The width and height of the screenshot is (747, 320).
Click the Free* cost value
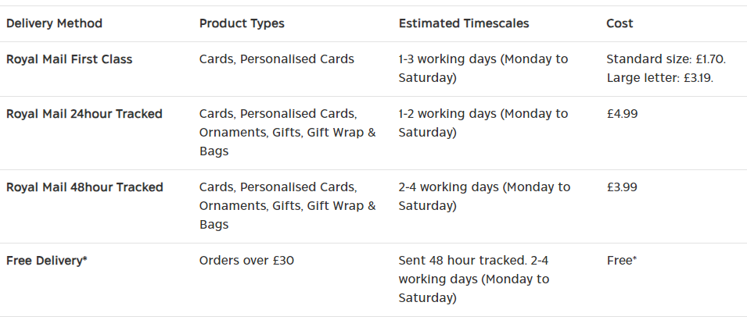tap(621, 261)
